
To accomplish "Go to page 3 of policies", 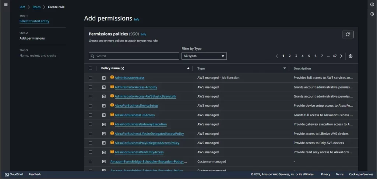I will pos(296,56).
